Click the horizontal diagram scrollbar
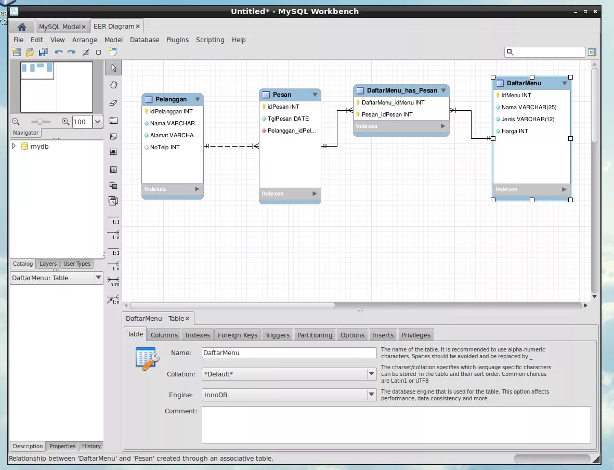The height and width of the screenshot is (470, 614). click(x=232, y=306)
